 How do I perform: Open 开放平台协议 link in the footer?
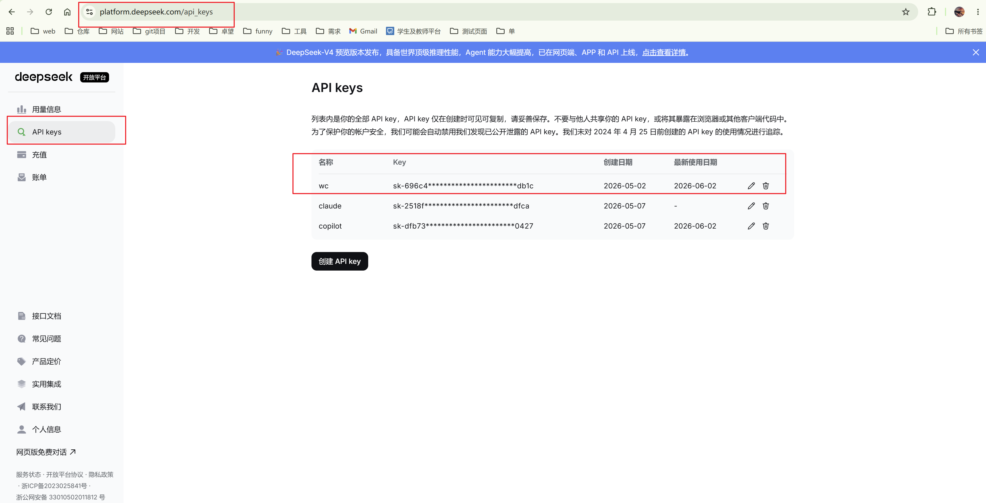click(65, 475)
